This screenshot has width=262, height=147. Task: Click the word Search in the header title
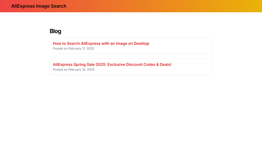[x=58, y=6]
